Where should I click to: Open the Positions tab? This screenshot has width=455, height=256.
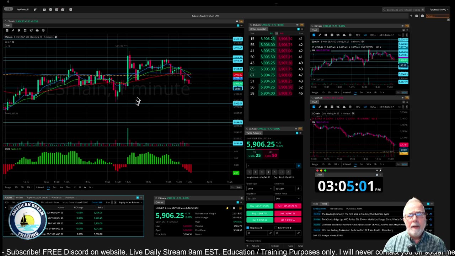click(70, 197)
